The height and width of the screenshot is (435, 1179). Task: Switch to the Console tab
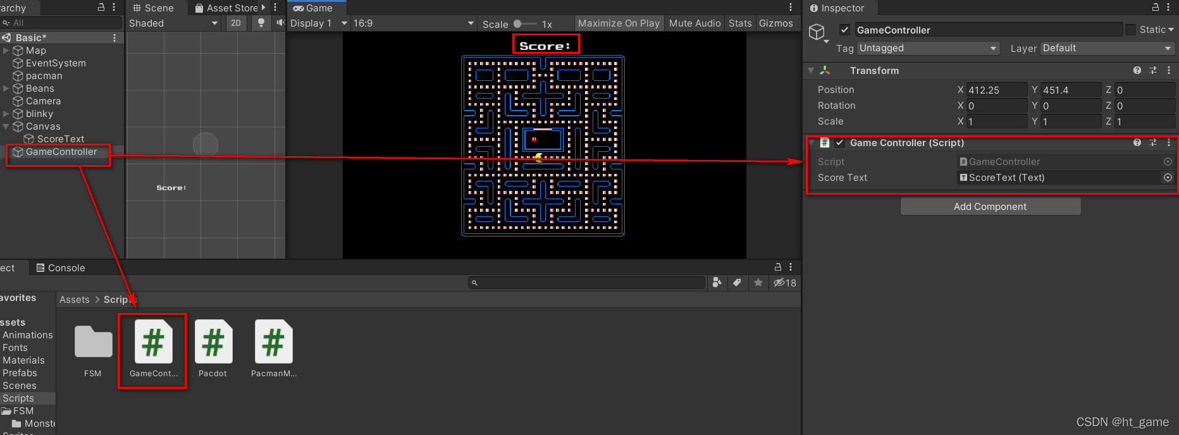tap(61, 267)
